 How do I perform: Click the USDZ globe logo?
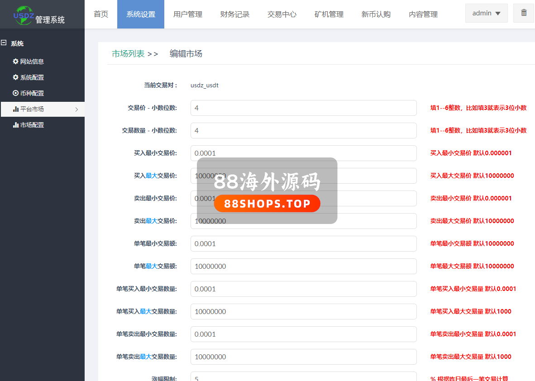tap(24, 14)
